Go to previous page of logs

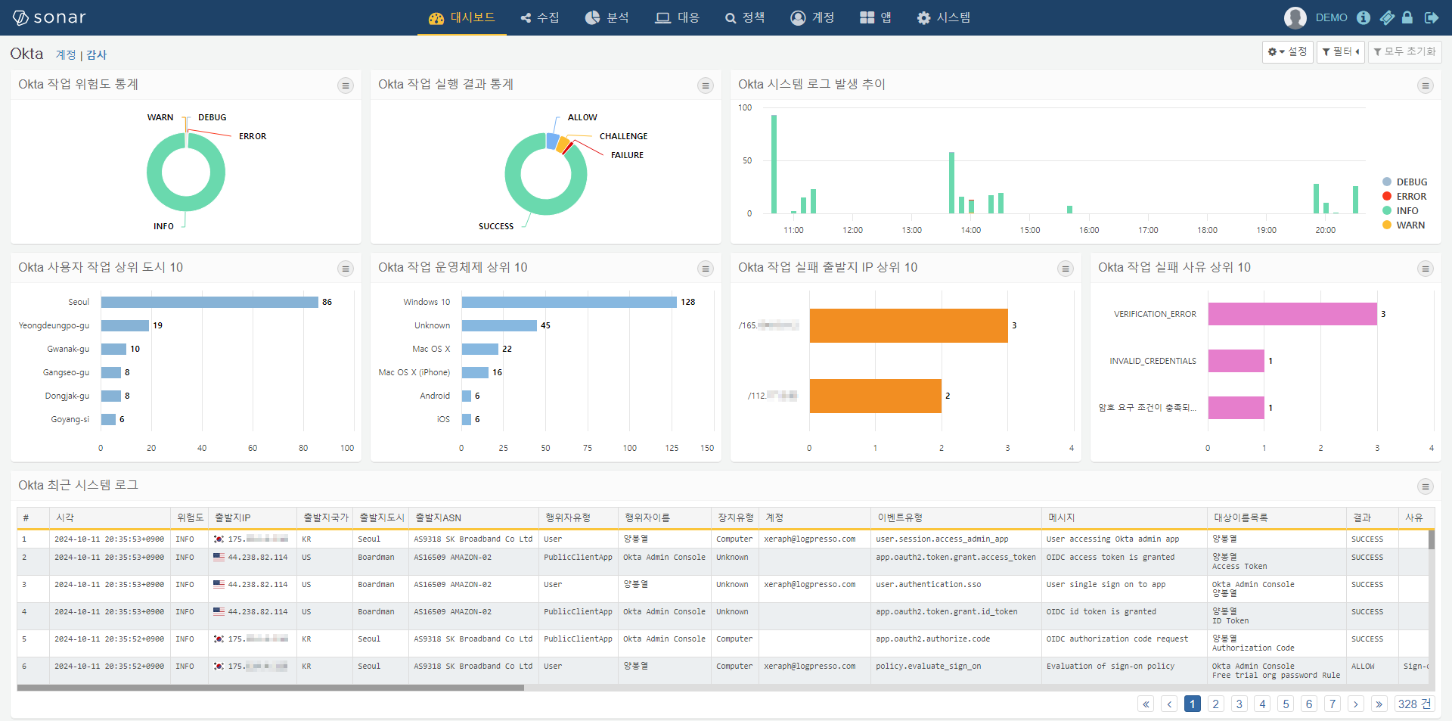click(1169, 704)
